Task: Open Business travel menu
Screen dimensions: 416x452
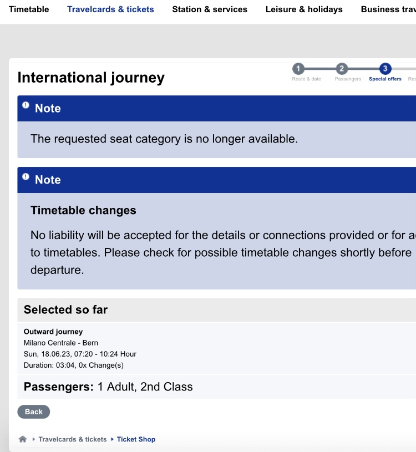Action: pos(388,9)
